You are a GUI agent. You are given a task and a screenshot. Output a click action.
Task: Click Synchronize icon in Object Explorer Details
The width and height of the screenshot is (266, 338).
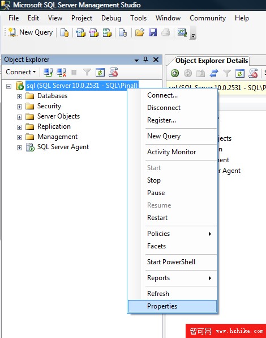(x=214, y=73)
